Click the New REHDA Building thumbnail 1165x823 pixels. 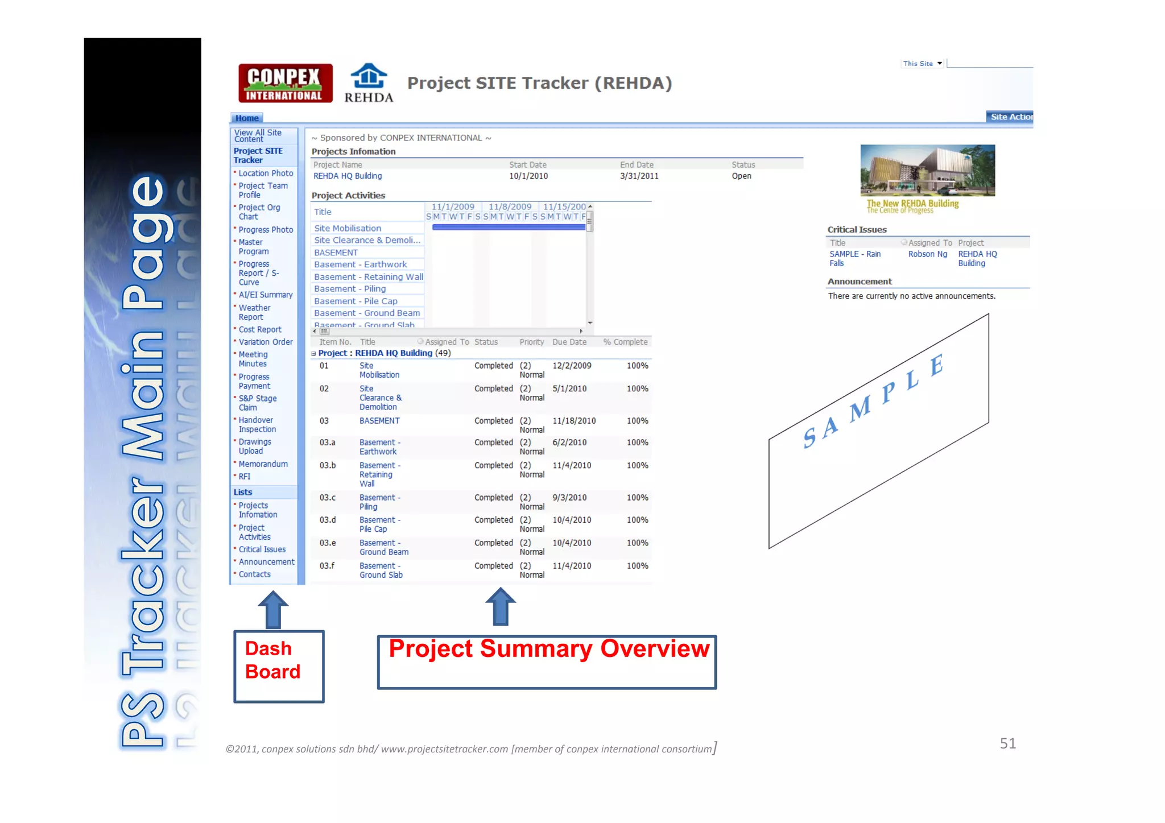[927, 171]
